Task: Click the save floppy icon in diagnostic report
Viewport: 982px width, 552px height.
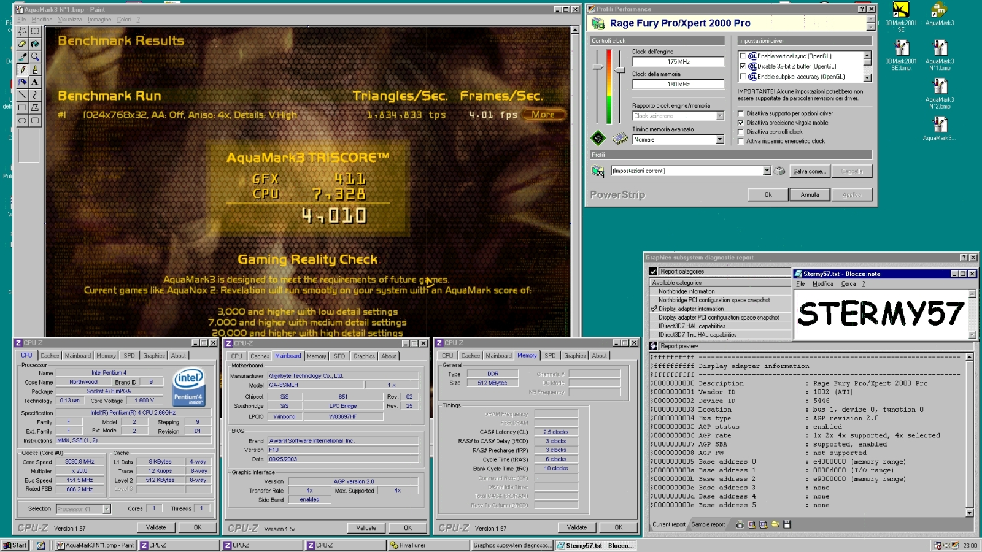Action: coord(787,524)
